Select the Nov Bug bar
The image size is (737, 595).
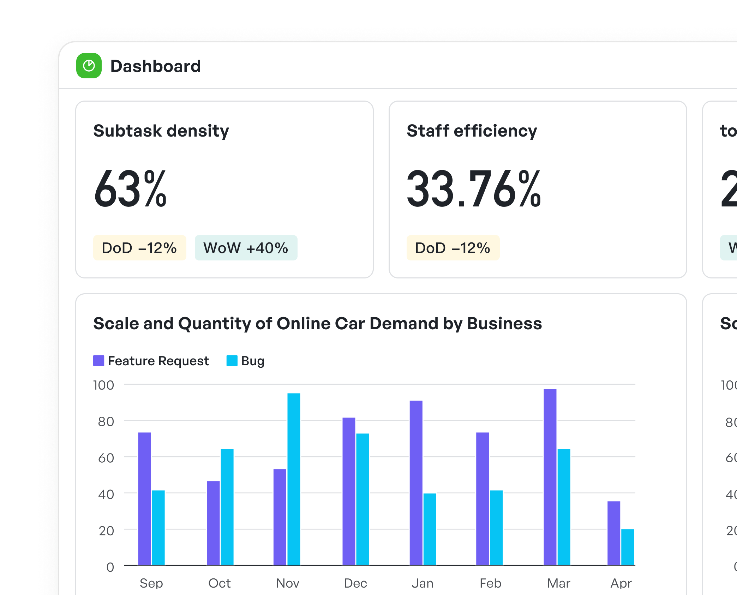click(x=294, y=479)
